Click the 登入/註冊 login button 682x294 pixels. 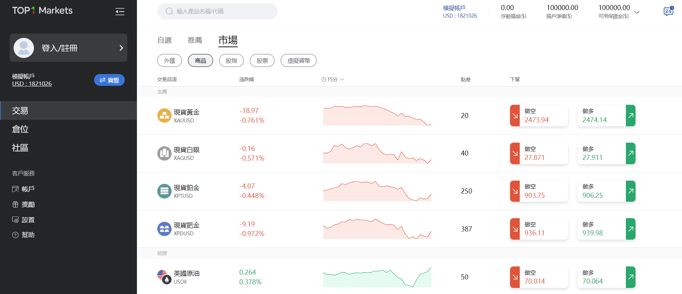click(68, 48)
